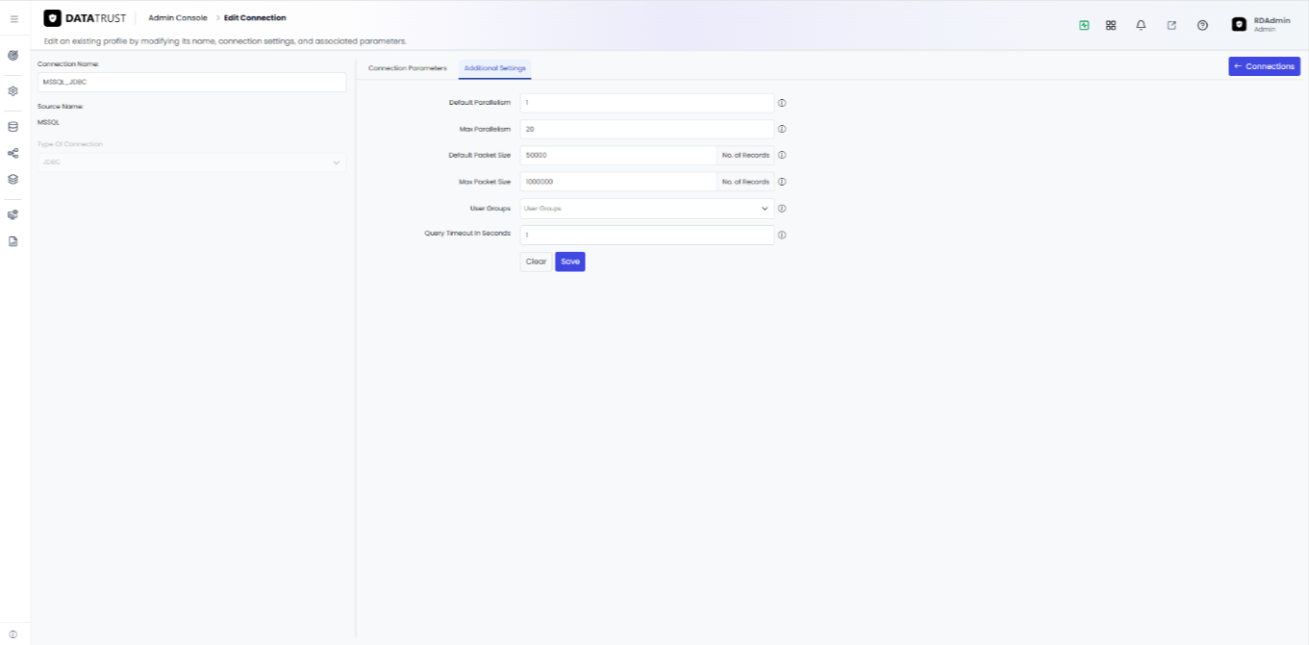Switch to the Connection Parameters tab
The image size is (1309, 645).
408,68
